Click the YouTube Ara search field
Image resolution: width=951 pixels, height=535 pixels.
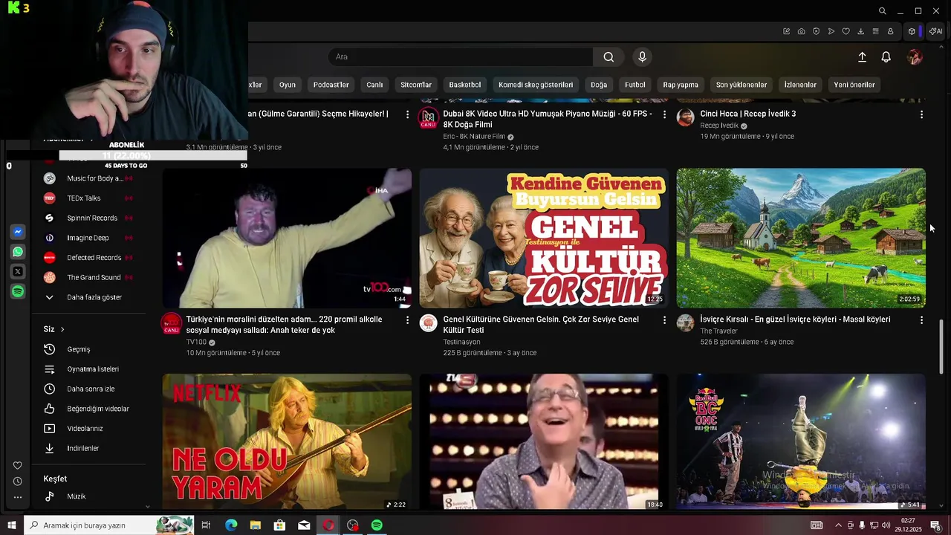click(x=461, y=57)
